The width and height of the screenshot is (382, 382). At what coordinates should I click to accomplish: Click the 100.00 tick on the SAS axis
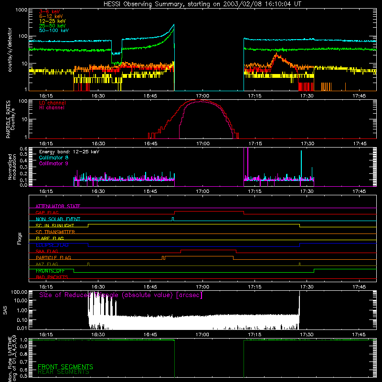(19, 292)
